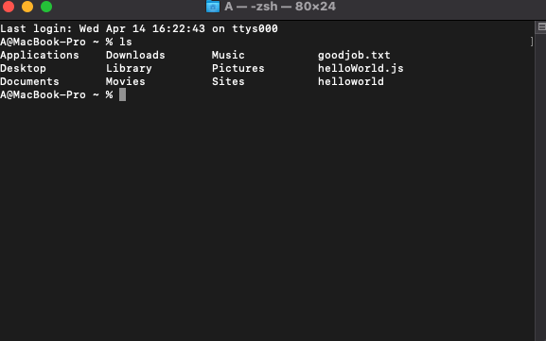
Task: Click the Pictures folder name
Action: [238, 68]
